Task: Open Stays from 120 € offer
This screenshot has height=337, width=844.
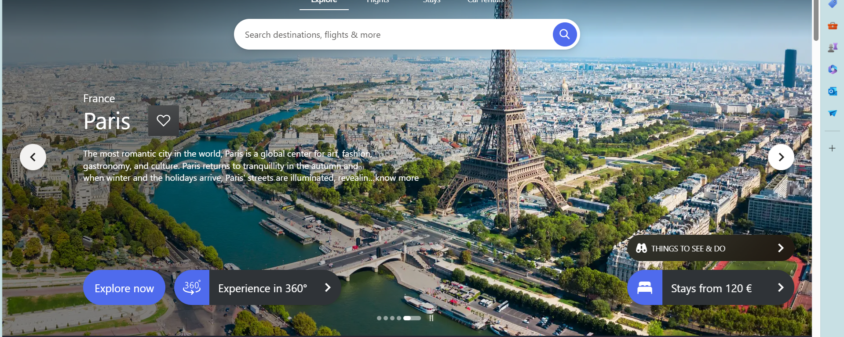Action: pyautogui.click(x=711, y=288)
